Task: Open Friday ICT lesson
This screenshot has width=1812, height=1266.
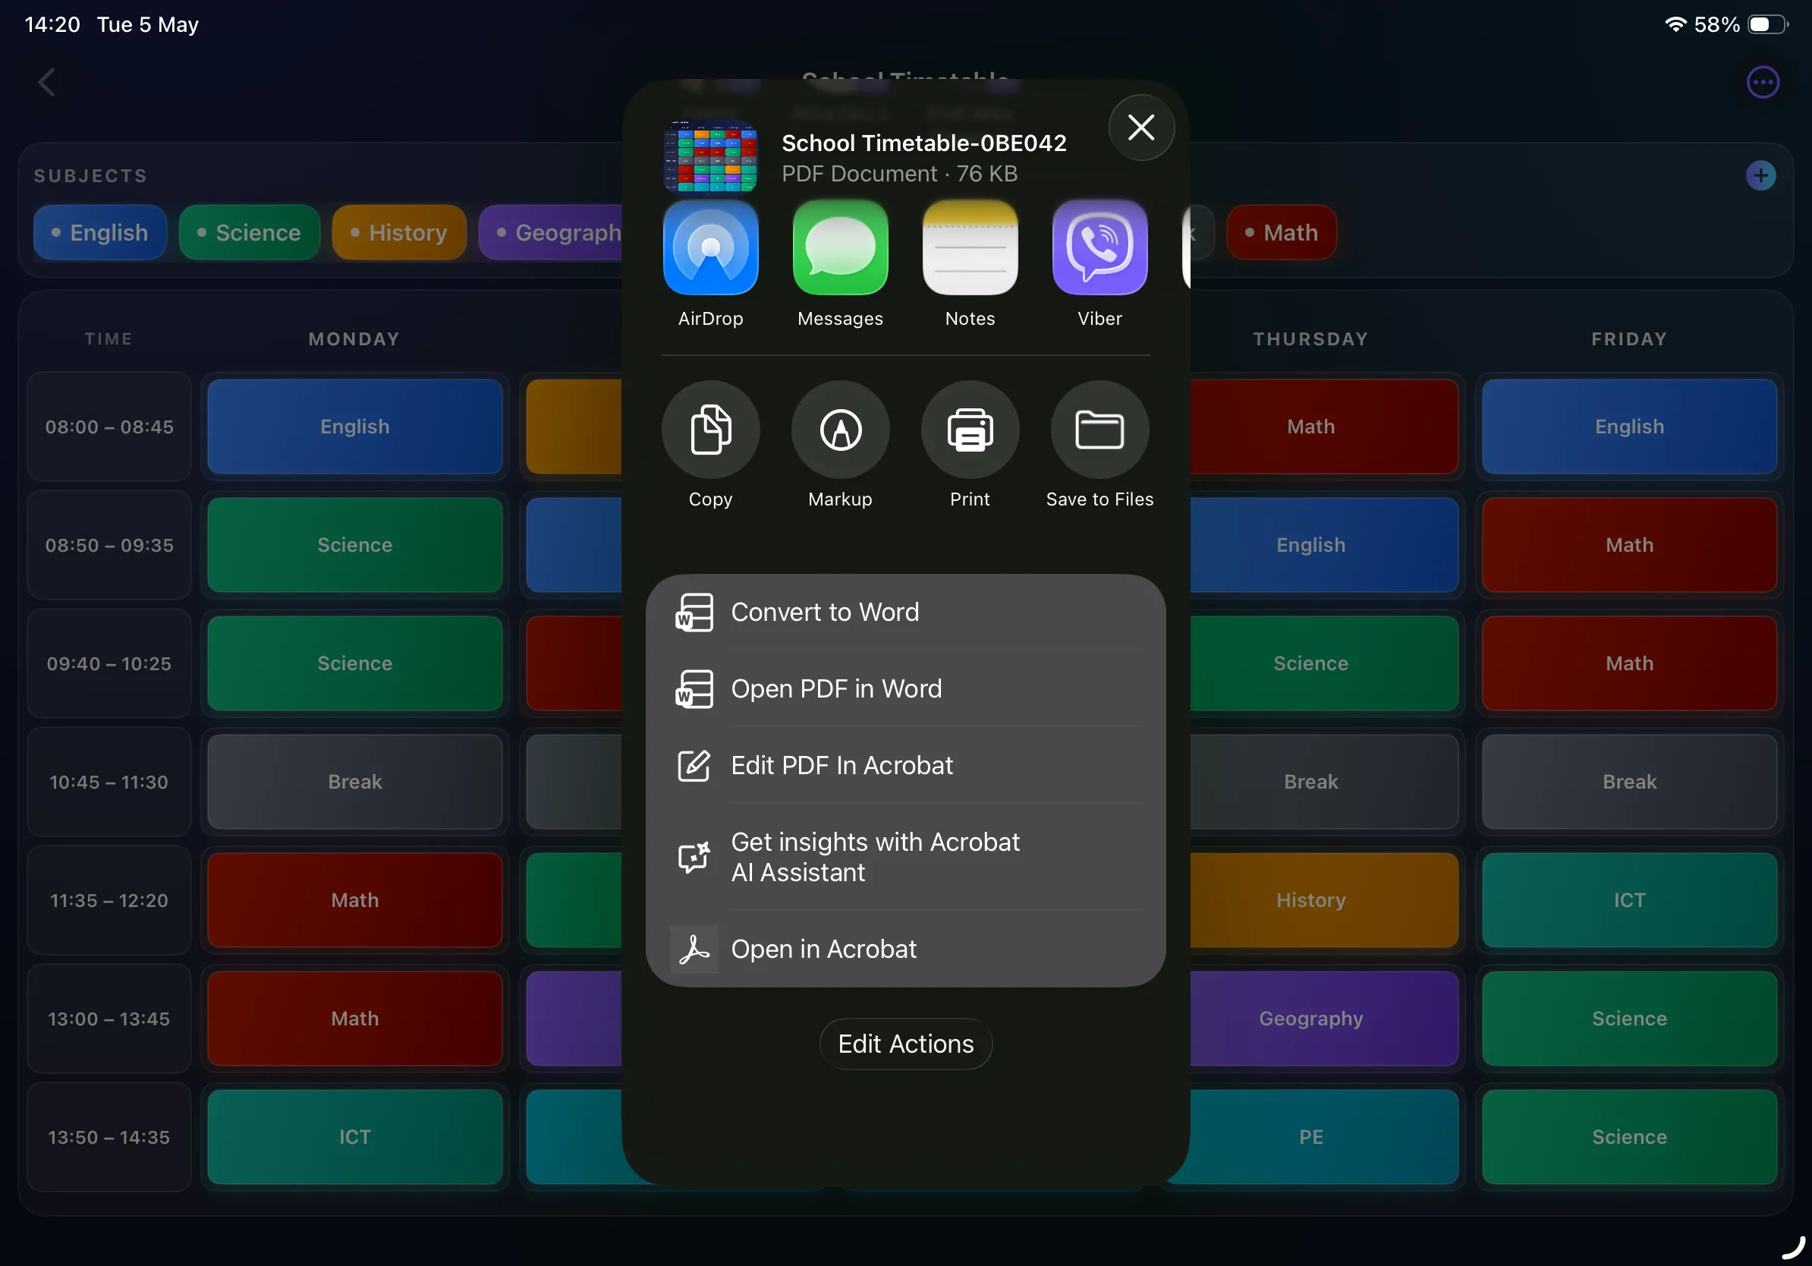Action: coord(1630,901)
